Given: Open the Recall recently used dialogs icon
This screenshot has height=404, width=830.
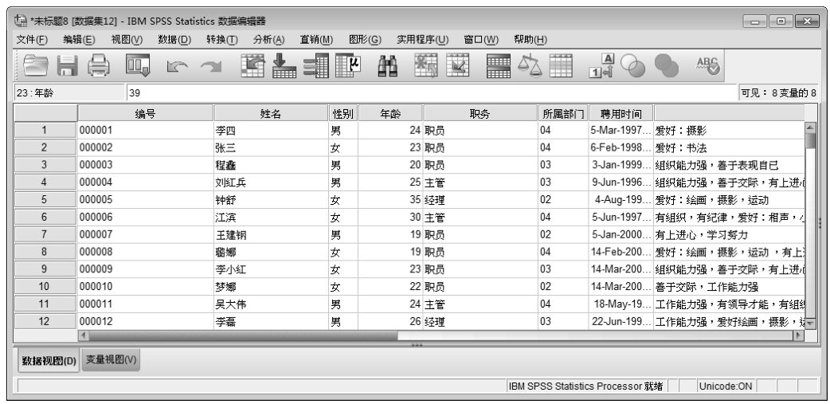Looking at the screenshot, I should click(x=138, y=66).
